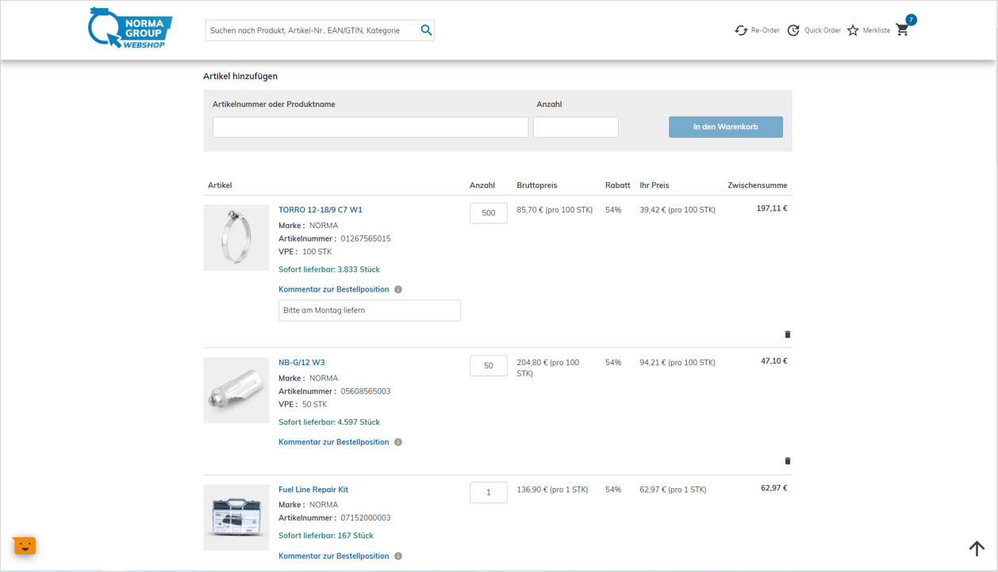Click stock text Sofort lieferbar: 4.597 Stück
The height and width of the screenshot is (572, 998).
tap(329, 422)
